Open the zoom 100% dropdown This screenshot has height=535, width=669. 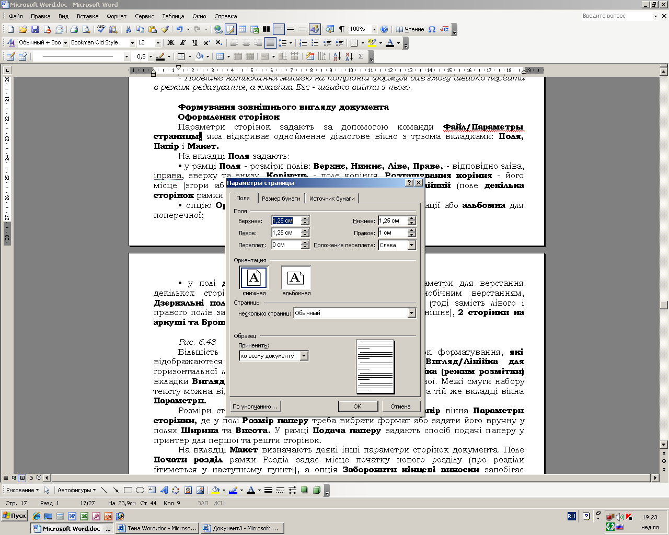point(374,29)
